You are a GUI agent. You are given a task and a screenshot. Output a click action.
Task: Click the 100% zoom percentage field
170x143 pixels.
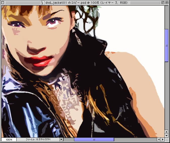click(9, 139)
